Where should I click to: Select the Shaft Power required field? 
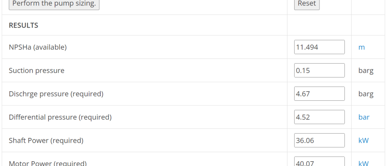pos(319,140)
